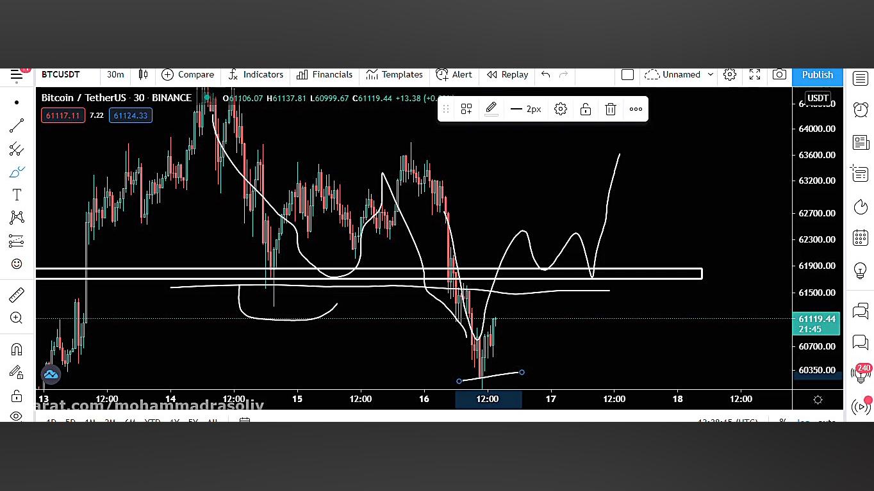This screenshot has height=491, width=874.
Task: Select the Pitchfork drawing tool
Action: pyautogui.click(x=17, y=149)
